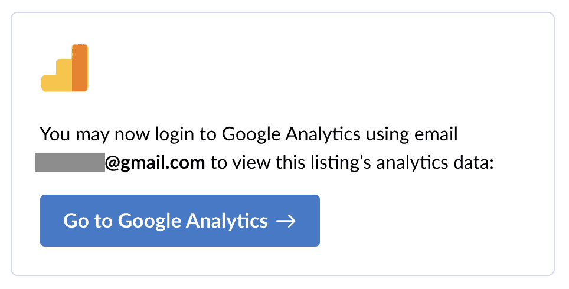The width and height of the screenshot is (569, 289).
Task: Click "Google" in the blue button label
Action: 149,222
